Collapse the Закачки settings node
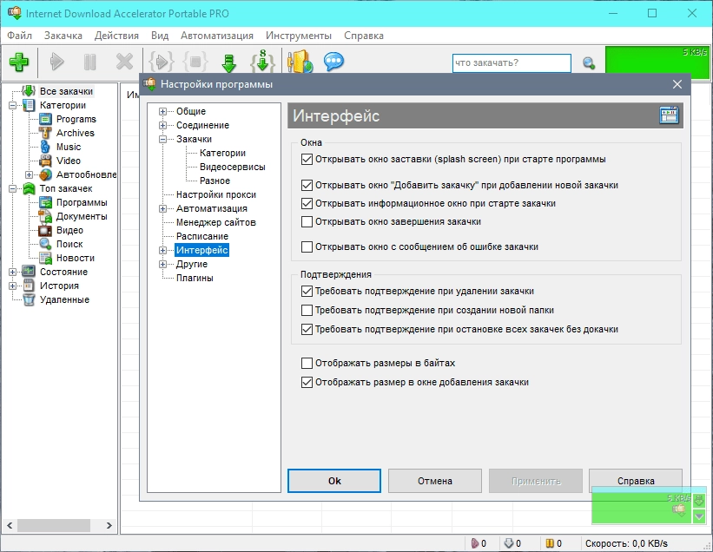 click(162, 139)
